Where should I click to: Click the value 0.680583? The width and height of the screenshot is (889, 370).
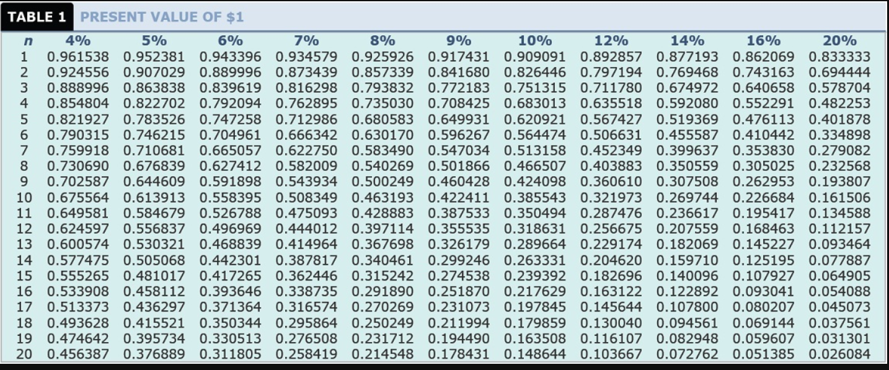383,119
